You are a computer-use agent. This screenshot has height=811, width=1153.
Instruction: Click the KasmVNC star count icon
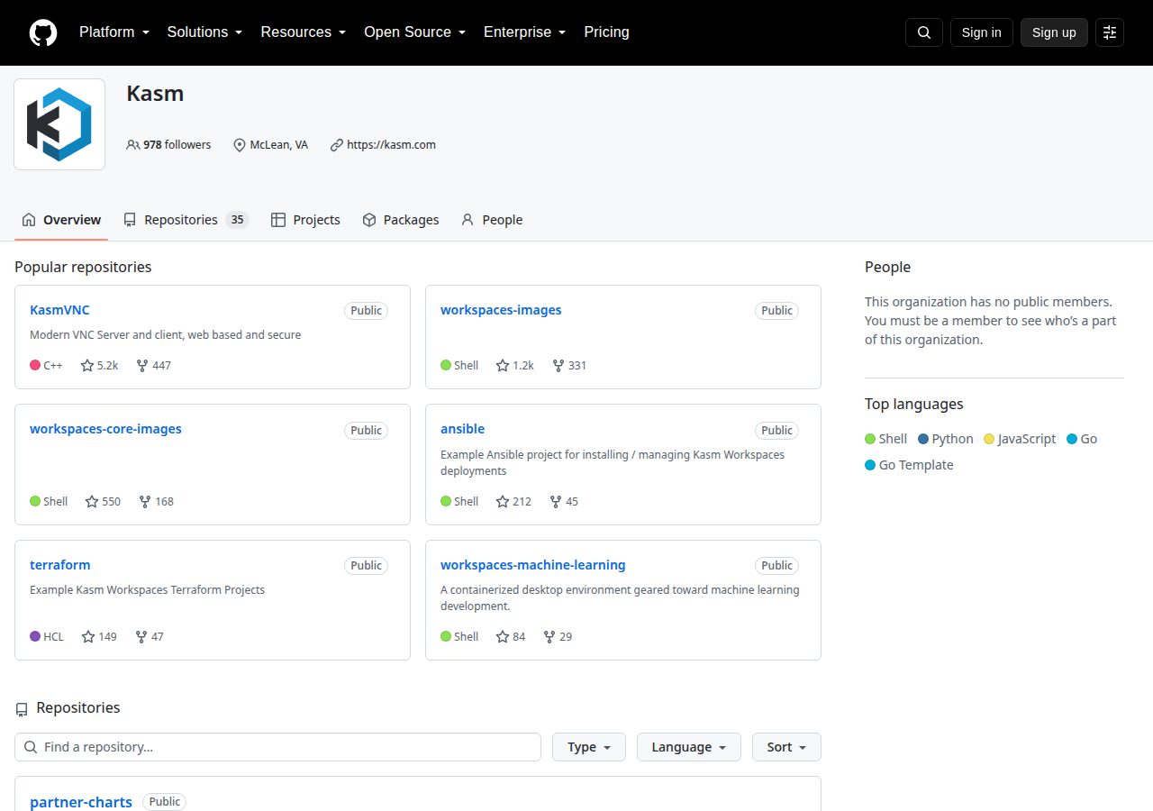87,366
